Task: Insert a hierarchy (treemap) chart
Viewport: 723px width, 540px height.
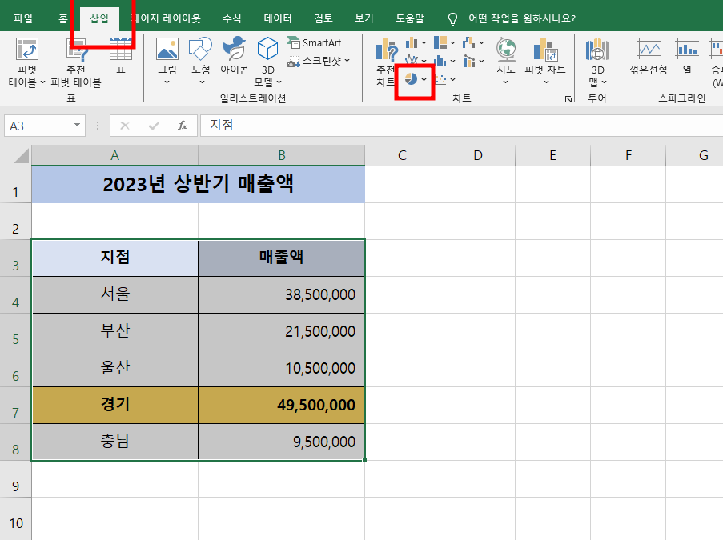Action: [440, 43]
